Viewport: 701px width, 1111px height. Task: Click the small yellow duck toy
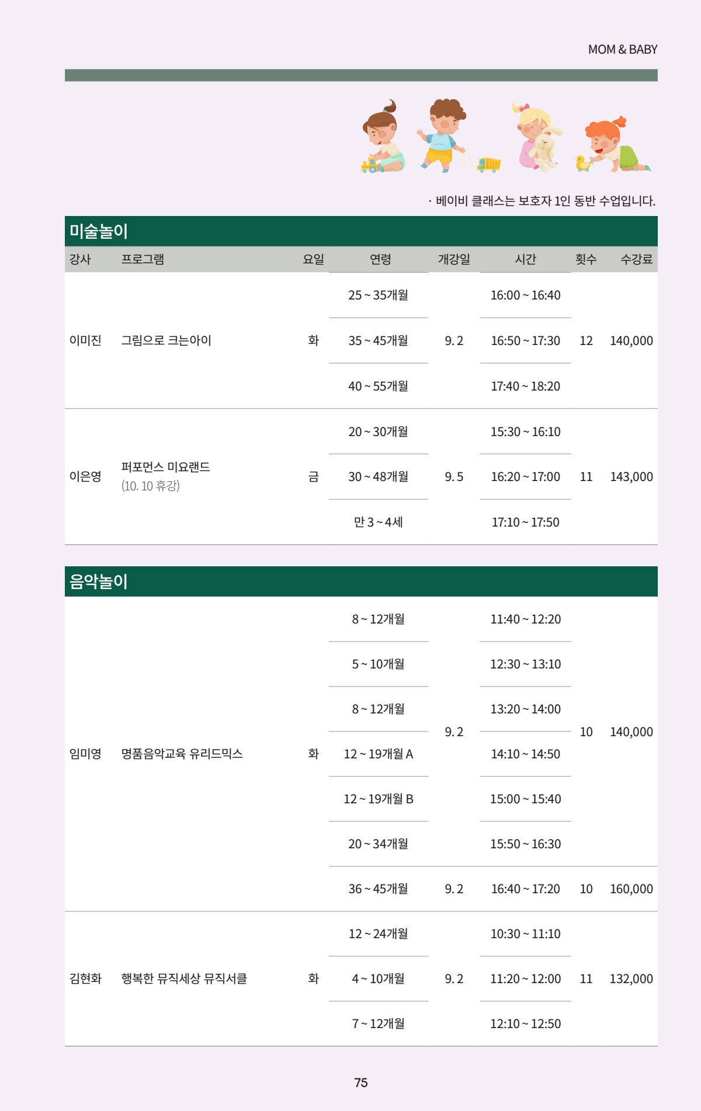tap(583, 163)
